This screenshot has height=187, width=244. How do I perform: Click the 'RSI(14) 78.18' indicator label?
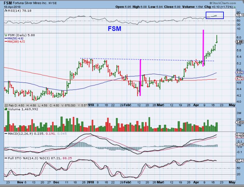(x=20, y=11)
